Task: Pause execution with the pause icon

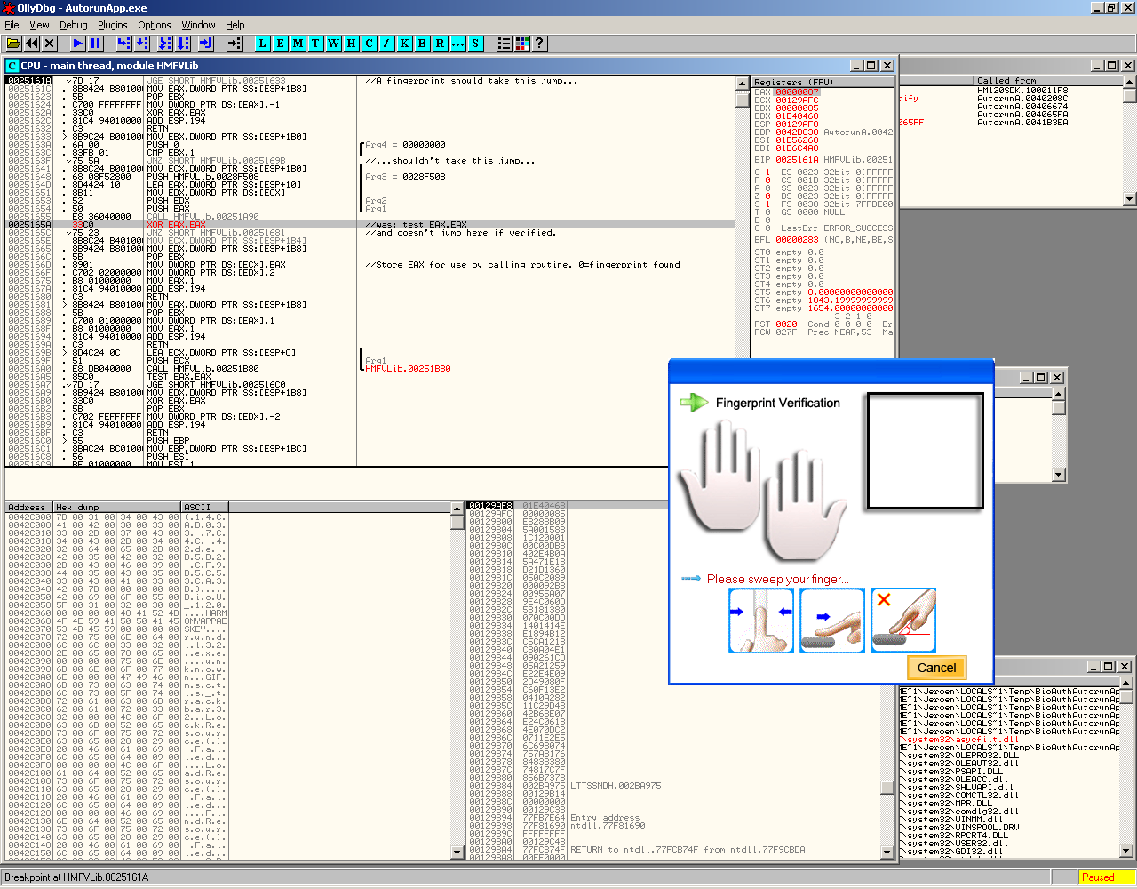Action: point(96,43)
